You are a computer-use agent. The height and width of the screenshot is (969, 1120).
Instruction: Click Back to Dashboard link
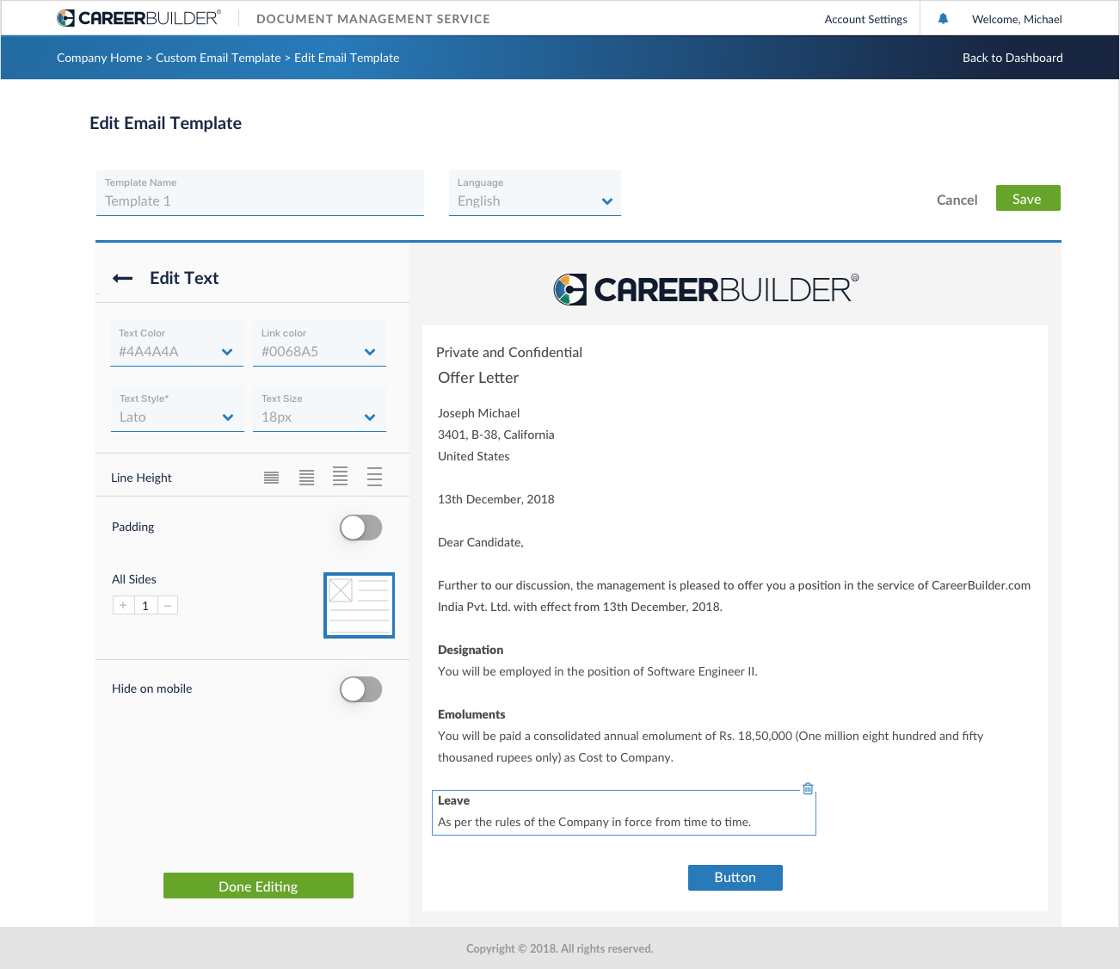coord(1012,58)
